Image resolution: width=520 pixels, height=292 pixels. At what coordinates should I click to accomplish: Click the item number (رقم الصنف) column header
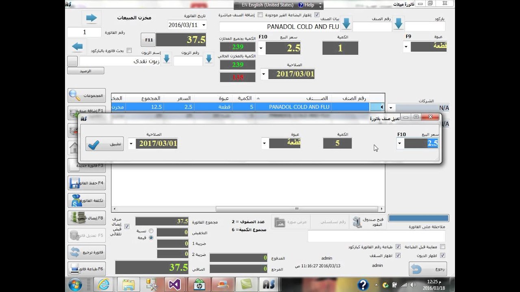pos(351,98)
